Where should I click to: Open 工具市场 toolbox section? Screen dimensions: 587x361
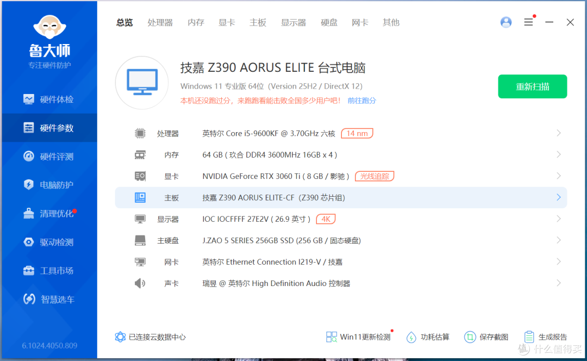click(x=49, y=270)
